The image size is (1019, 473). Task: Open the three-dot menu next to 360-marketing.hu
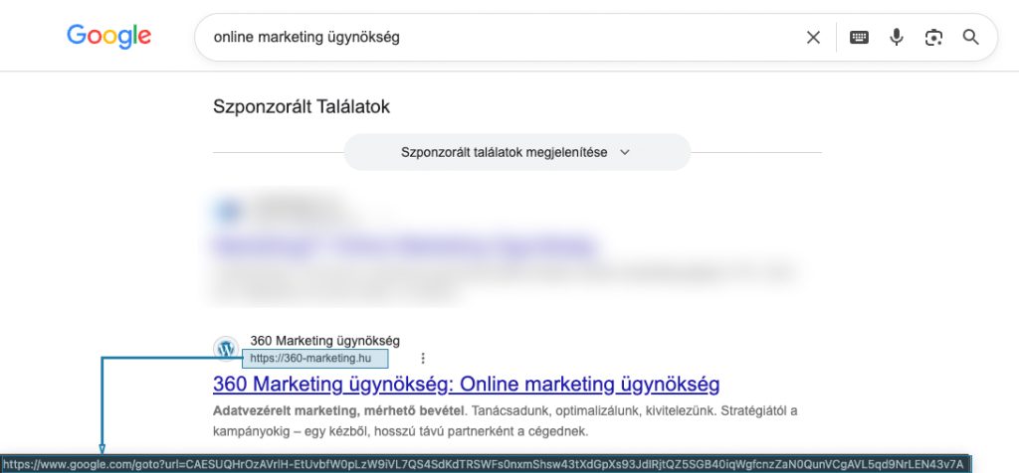[x=423, y=358]
